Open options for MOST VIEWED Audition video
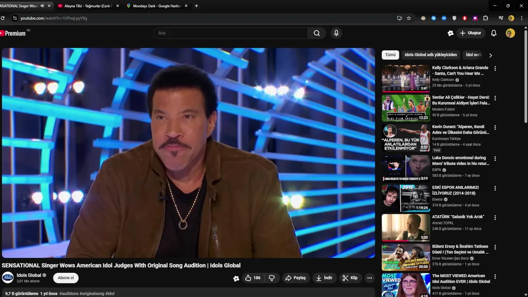 click(x=495, y=276)
